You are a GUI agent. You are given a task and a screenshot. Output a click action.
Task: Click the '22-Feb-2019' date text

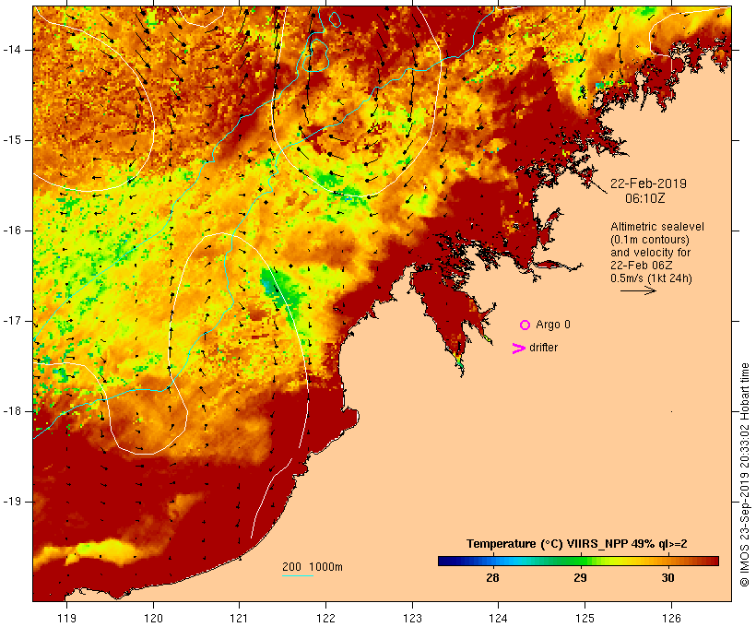[648, 183]
